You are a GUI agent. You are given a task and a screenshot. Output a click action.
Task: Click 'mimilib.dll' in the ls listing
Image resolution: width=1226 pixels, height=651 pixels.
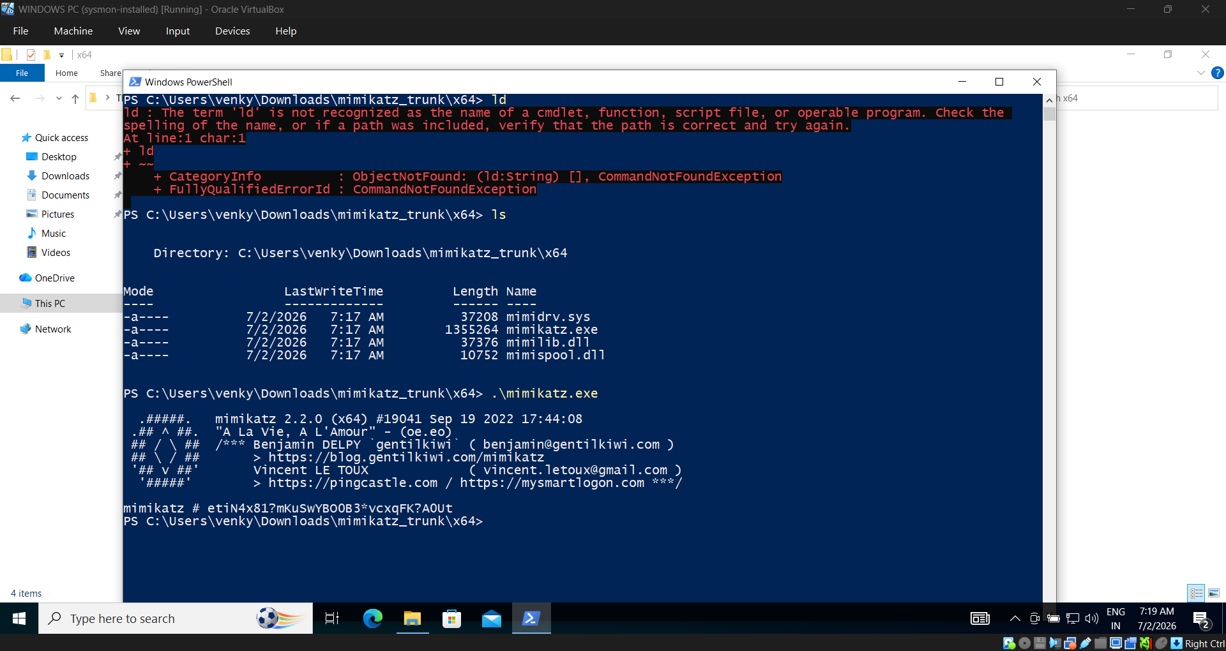click(548, 342)
